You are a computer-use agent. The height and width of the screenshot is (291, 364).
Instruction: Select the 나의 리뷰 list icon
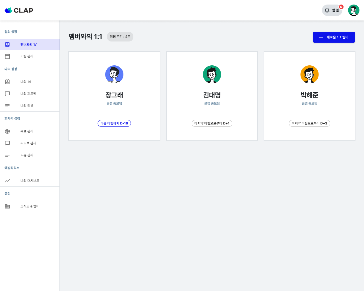(7, 105)
